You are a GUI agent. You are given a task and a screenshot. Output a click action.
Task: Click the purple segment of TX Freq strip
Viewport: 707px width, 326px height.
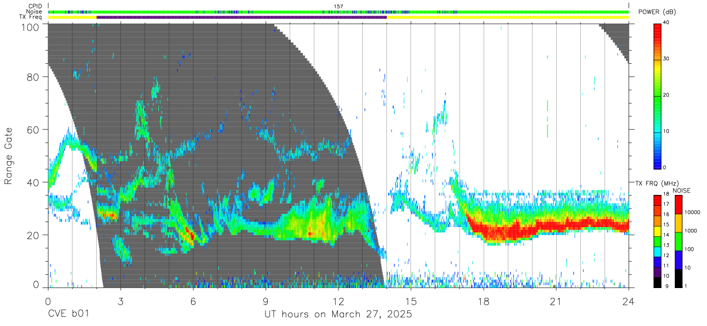click(x=242, y=17)
